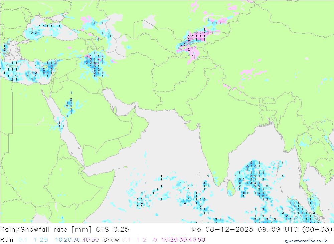Click the Snow legend value 30
This screenshot has height=244, width=334.
(183, 240)
